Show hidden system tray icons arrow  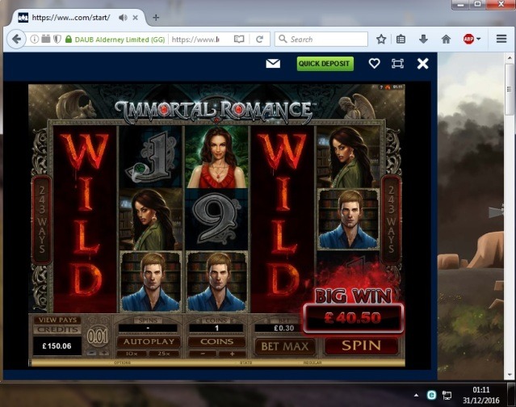point(417,395)
